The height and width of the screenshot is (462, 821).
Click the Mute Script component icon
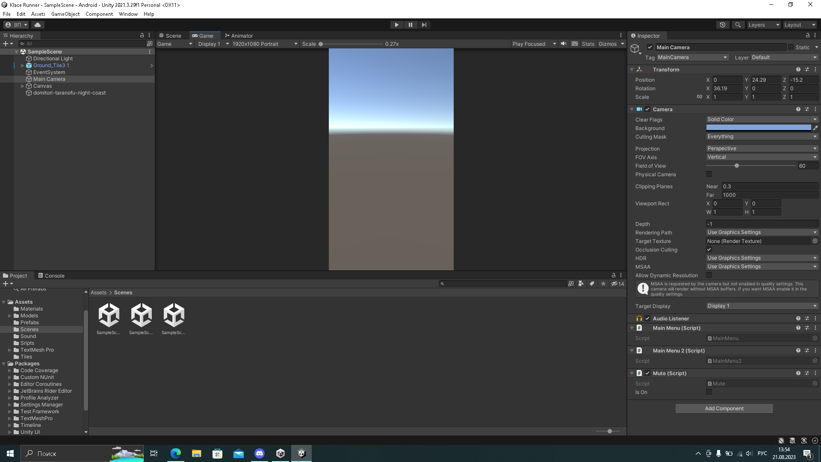[639, 372]
